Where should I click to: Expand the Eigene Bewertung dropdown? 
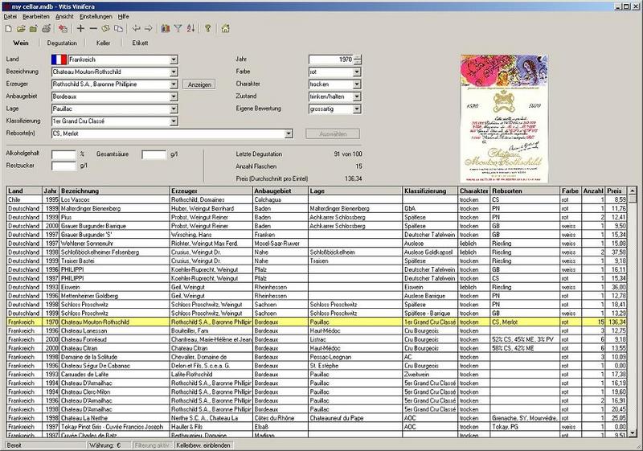(x=356, y=109)
